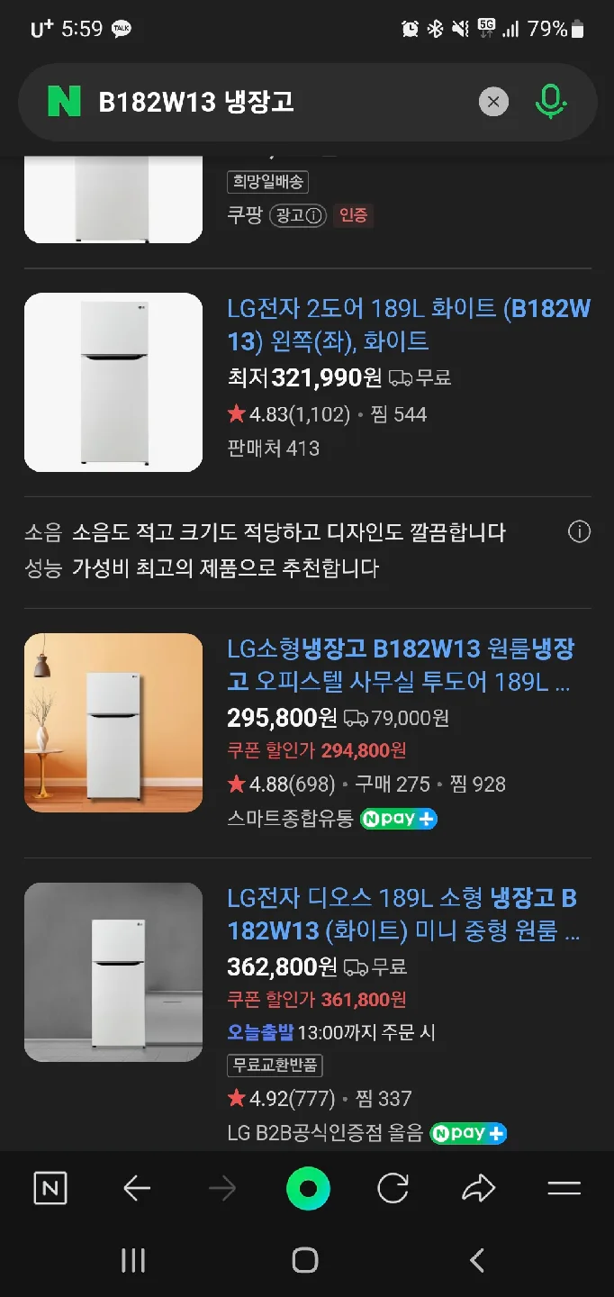This screenshot has height=1297, width=614.
Task: Tap the gray background refrigerator thumbnail
Action: pyautogui.click(x=113, y=972)
